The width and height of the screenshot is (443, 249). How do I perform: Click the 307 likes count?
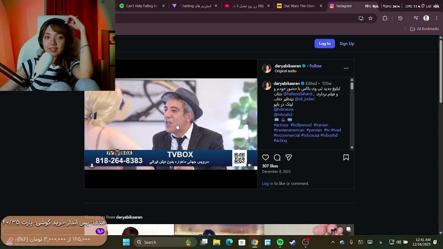coord(270,166)
